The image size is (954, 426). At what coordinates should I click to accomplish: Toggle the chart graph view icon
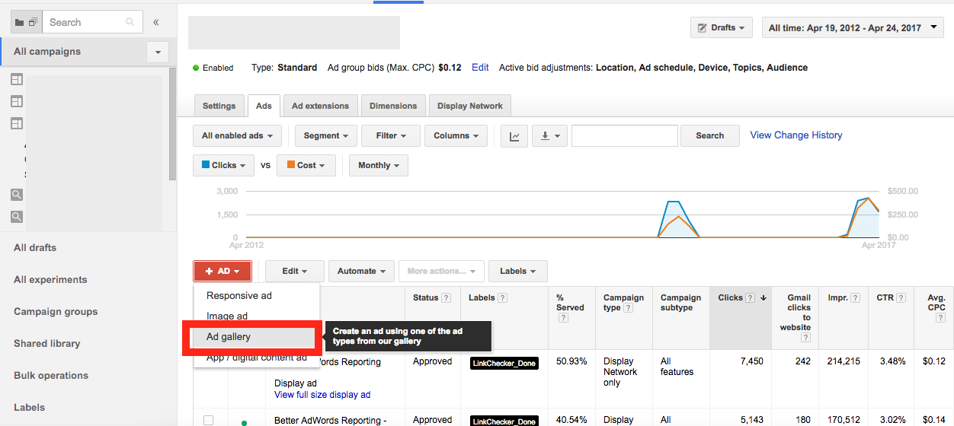[x=514, y=136]
